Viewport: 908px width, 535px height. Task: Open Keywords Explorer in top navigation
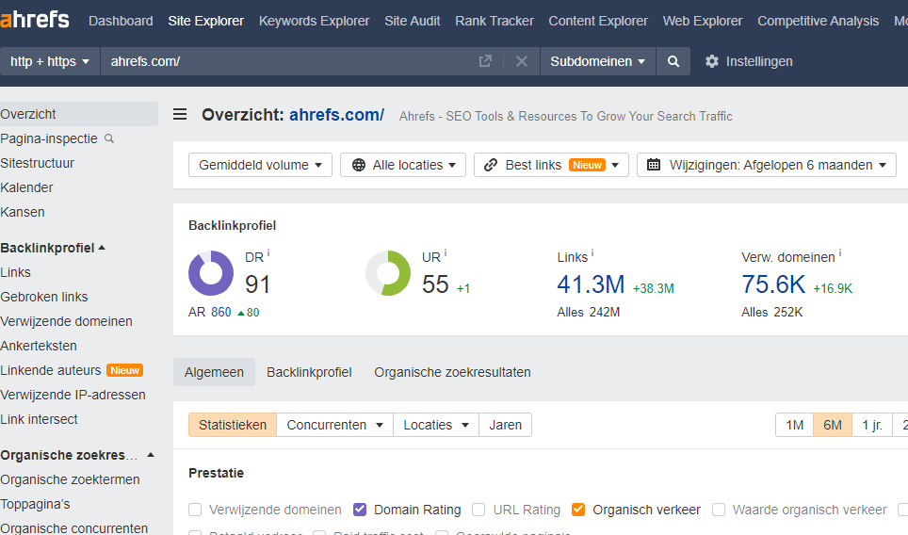314,21
